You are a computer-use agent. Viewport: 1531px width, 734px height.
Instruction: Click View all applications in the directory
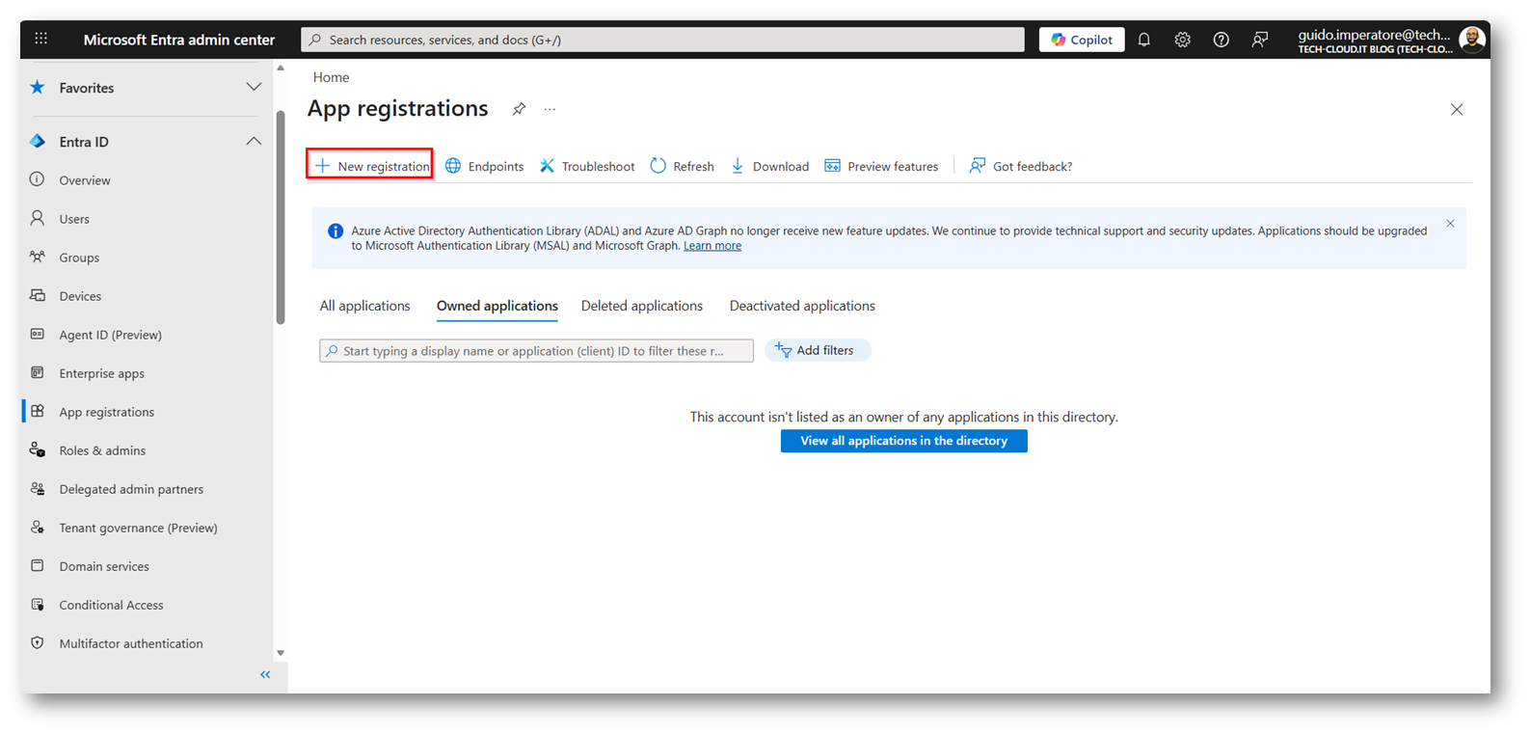tap(903, 441)
